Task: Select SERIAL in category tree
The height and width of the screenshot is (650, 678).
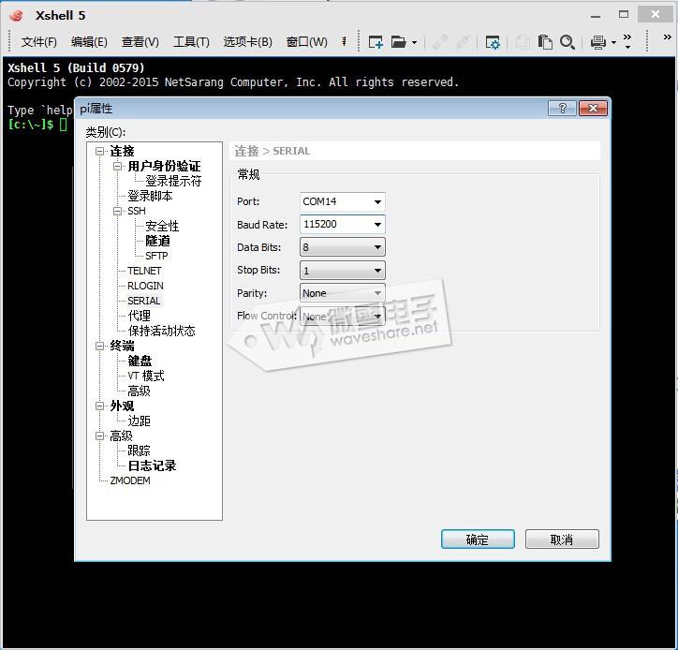Action: coord(143,301)
